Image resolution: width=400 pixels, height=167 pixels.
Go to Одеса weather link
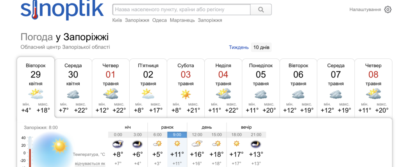pyautogui.click(x=159, y=20)
